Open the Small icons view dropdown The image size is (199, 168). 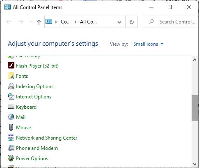tap(149, 44)
